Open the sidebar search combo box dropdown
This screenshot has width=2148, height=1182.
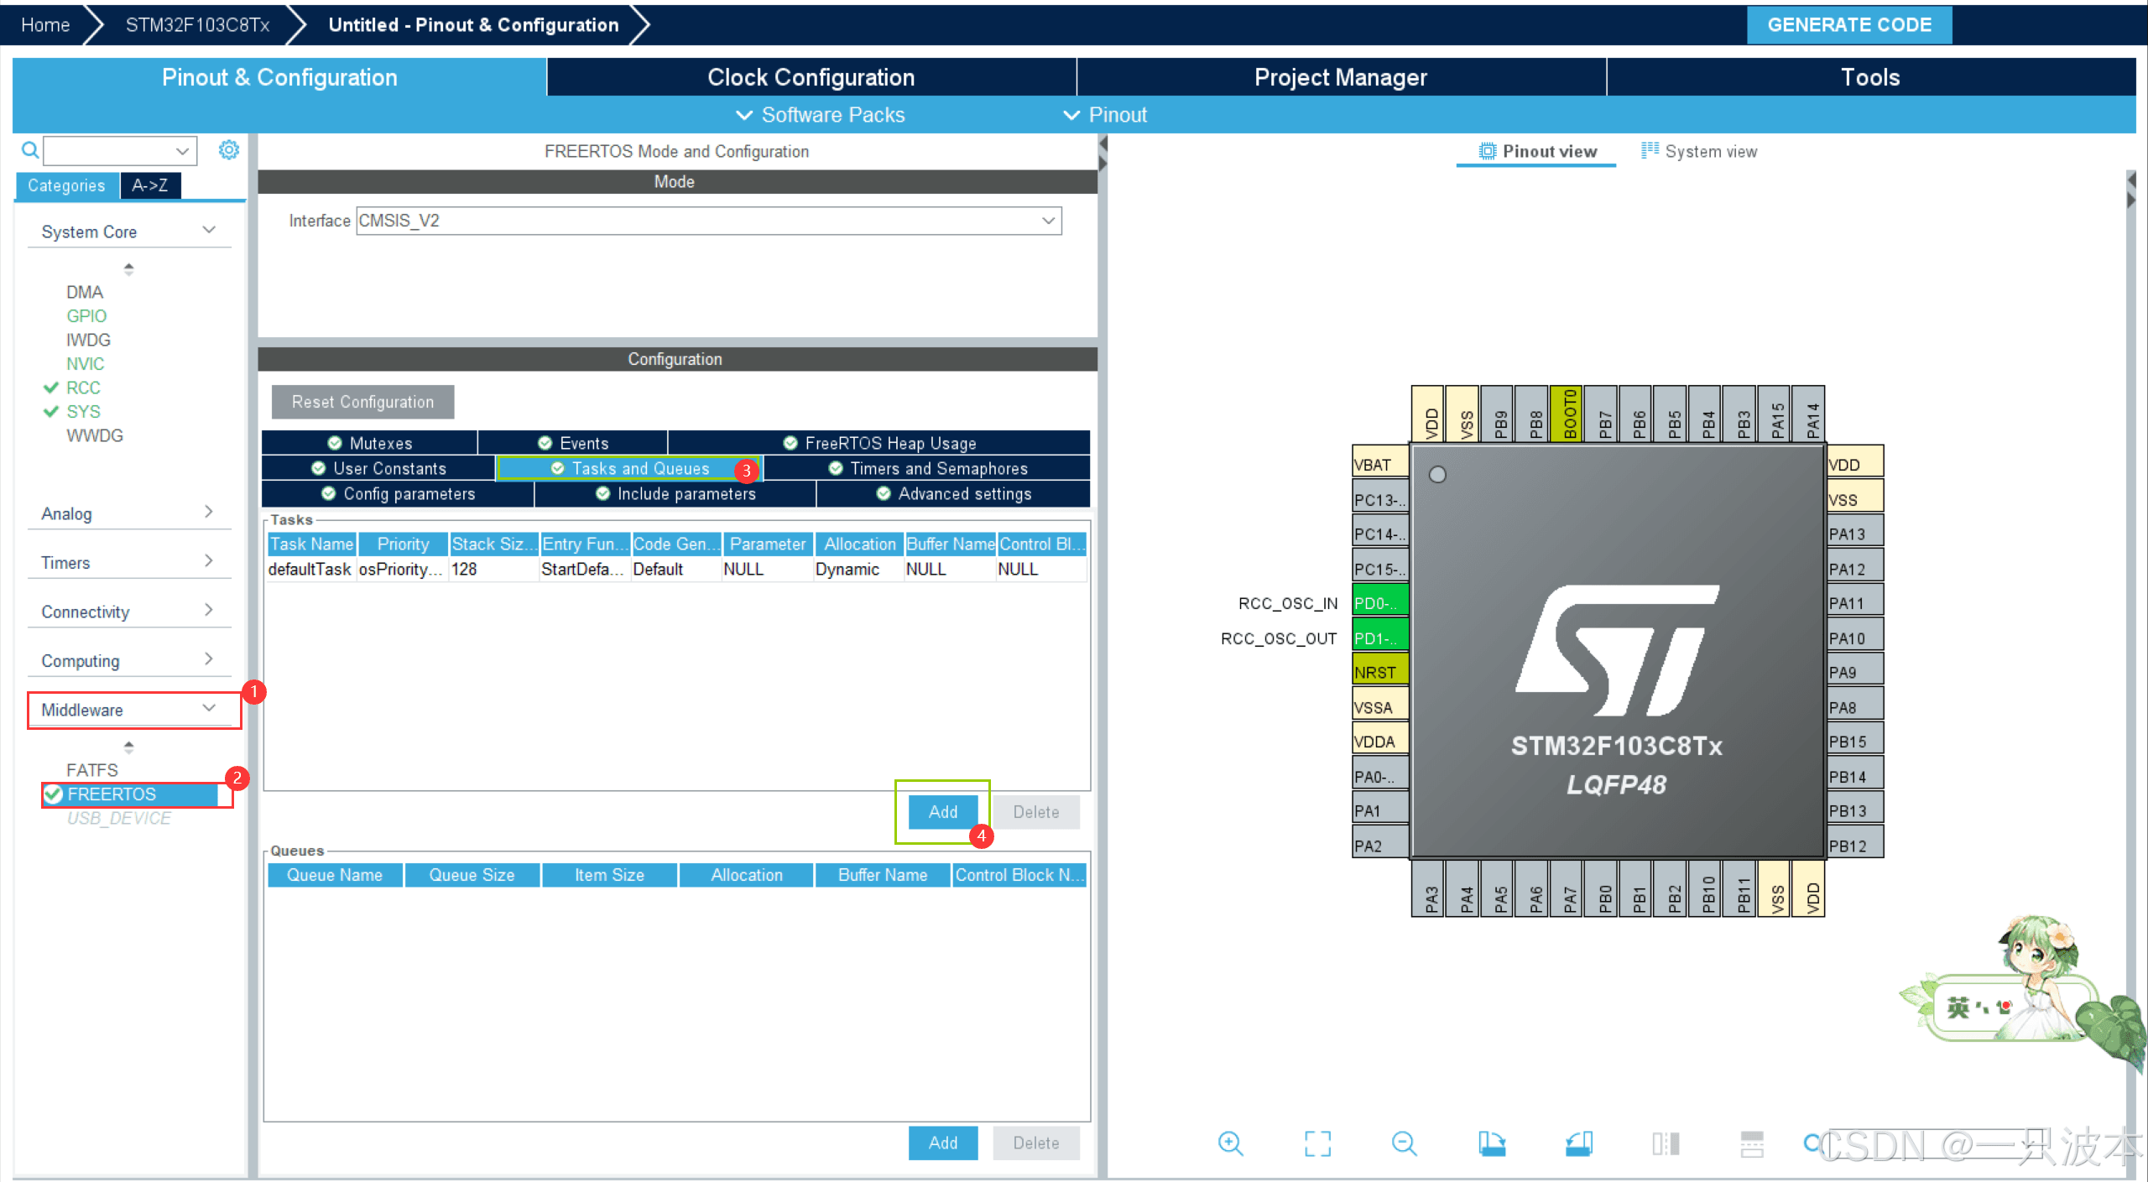[x=182, y=151]
